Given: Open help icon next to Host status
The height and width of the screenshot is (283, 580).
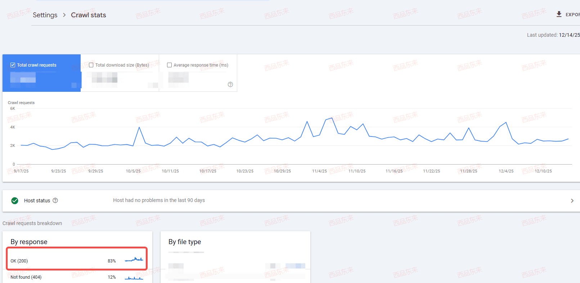Looking at the screenshot, I should [x=55, y=201].
